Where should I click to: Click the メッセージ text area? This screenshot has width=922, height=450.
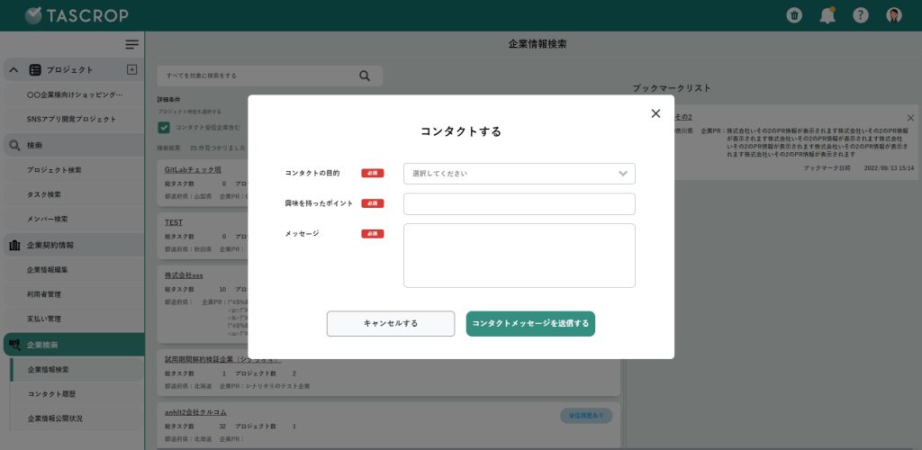click(519, 256)
